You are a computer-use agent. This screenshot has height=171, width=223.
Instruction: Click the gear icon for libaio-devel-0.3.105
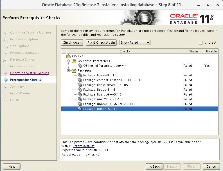[80, 85]
